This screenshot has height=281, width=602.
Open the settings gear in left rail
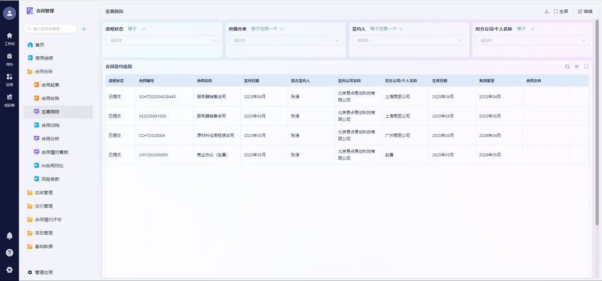(x=9, y=270)
